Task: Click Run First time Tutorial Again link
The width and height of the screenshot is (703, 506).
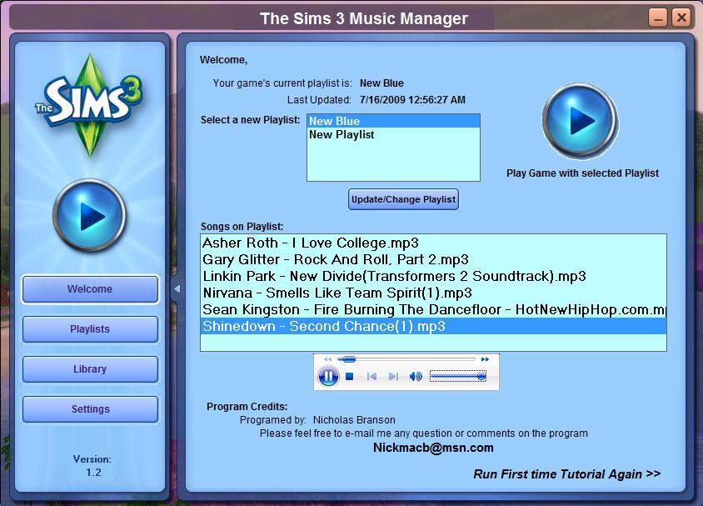Action: coord(566,474)
